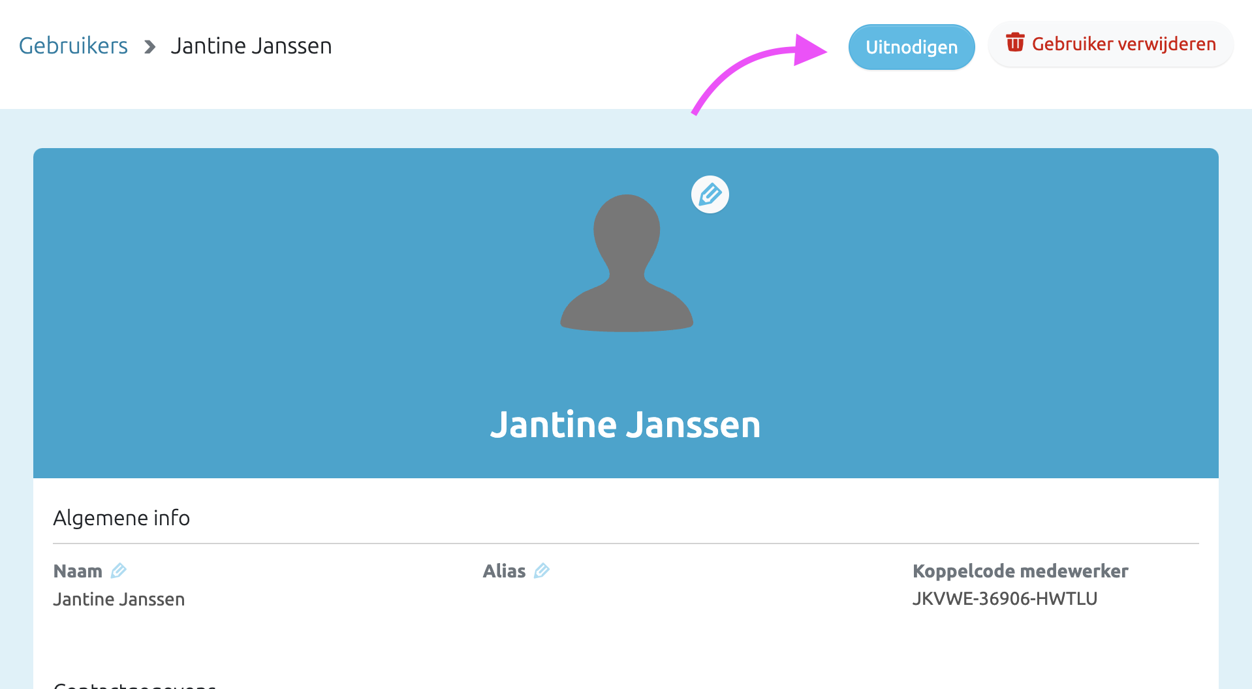Click the breadcrumb chevron after Gebruikers
The image size is (1252, 689).
click(x=150, y=47)
